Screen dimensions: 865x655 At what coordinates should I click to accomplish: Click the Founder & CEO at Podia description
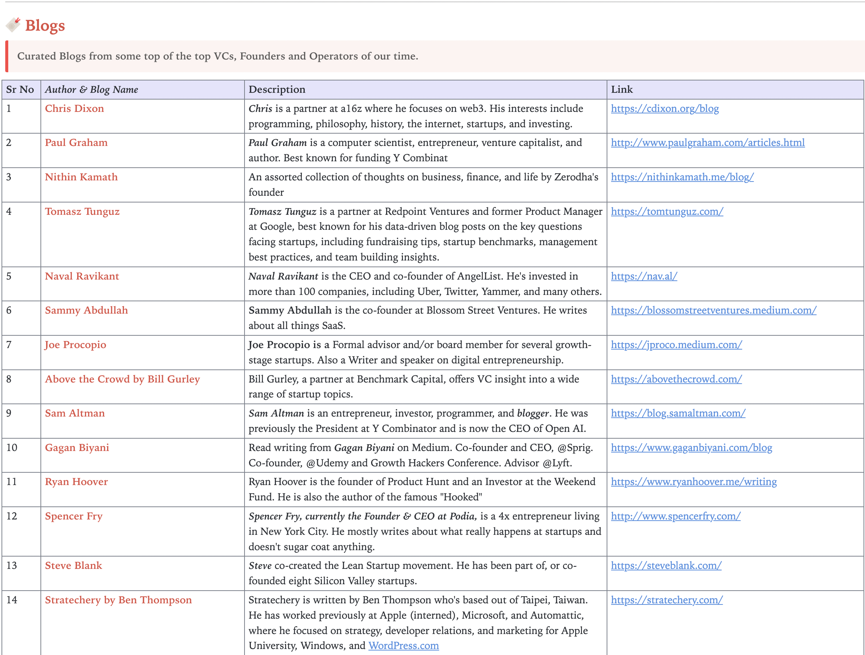(425, 531)
